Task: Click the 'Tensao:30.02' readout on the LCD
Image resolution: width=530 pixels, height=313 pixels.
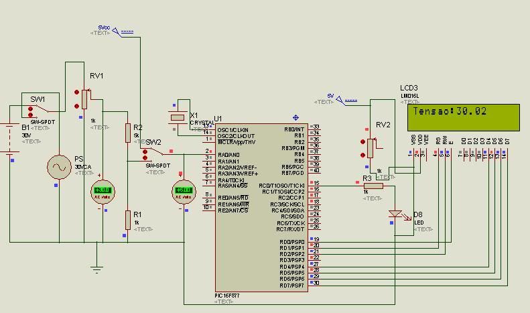Action: point(450,111)
